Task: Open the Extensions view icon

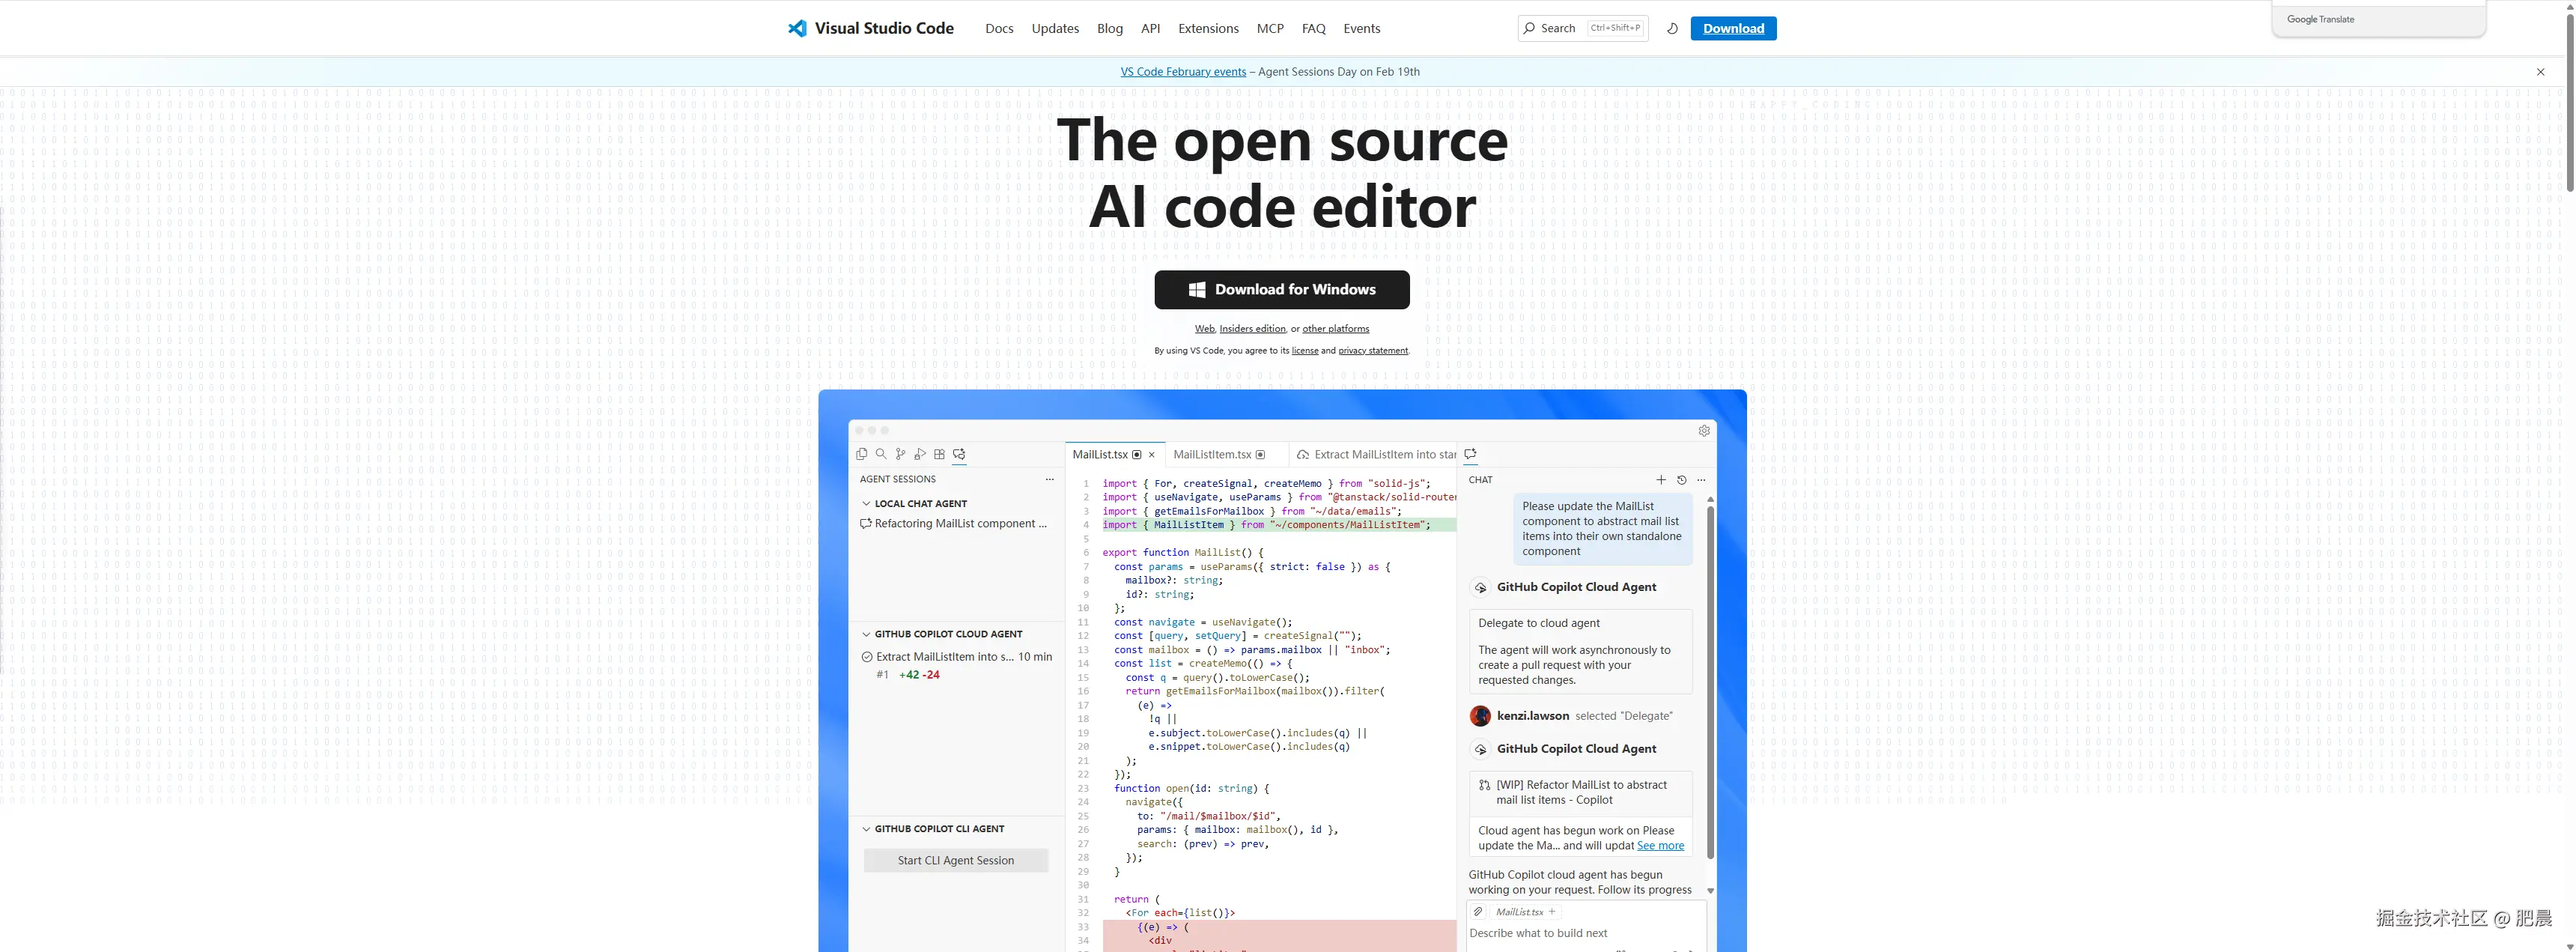Action: [939, 454]
